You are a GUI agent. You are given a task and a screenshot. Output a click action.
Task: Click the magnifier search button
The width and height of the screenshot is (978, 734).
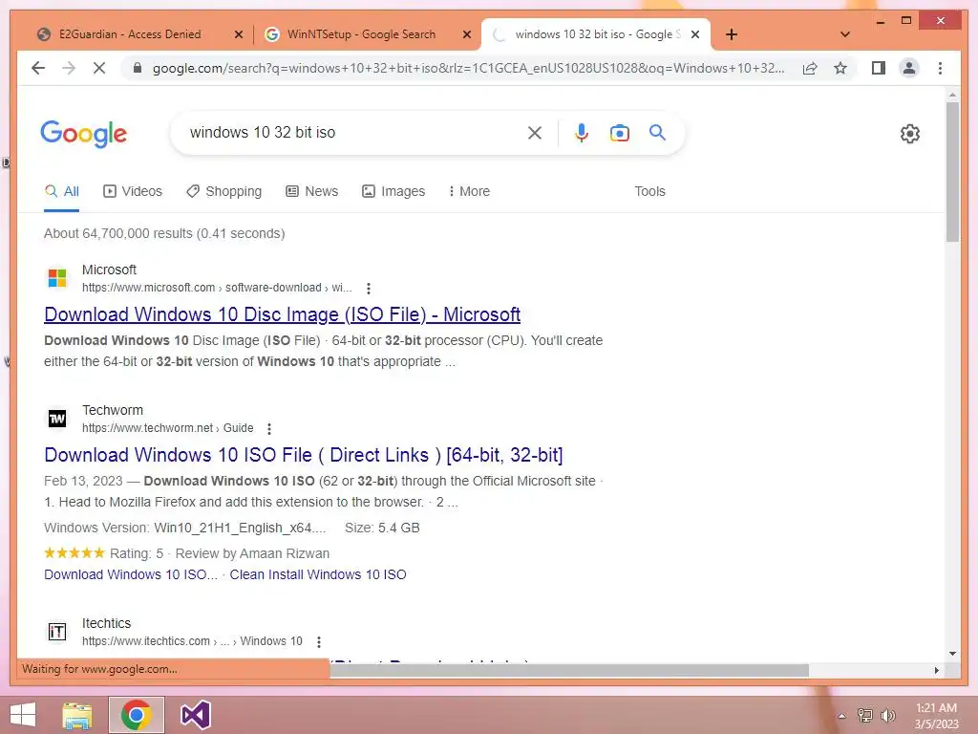coord(657,132)
